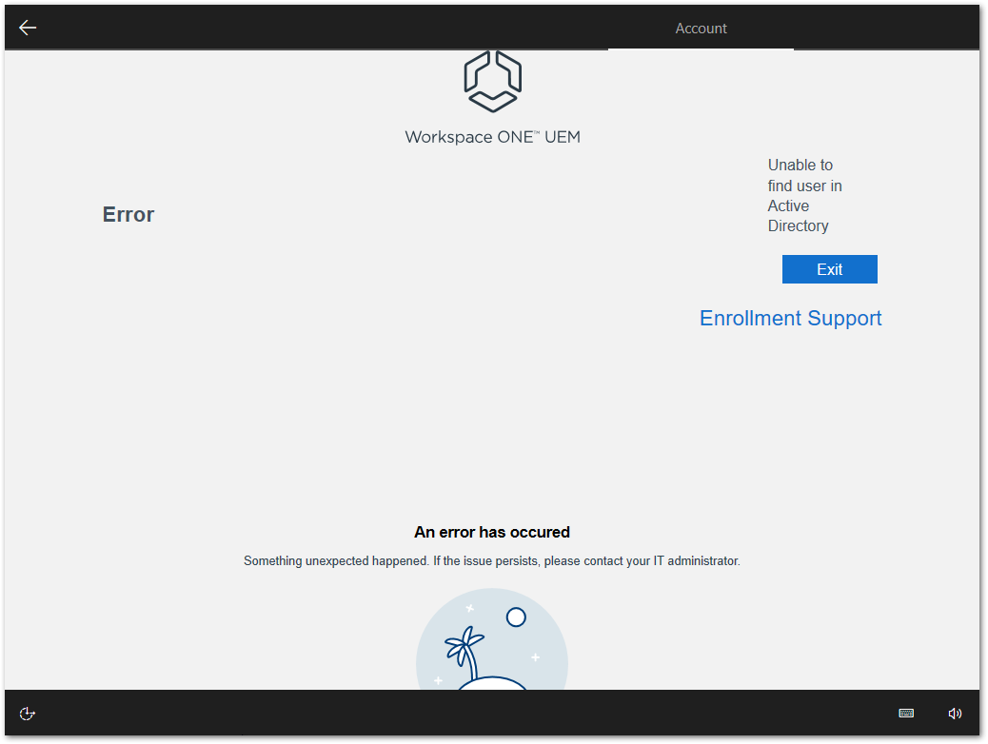Click the Workspace ONE hexagon logo
The image size is (988, 744).
coord(492,82)
